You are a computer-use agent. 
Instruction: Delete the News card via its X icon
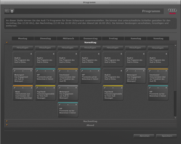pyautogui.click(x=31, y=88)
